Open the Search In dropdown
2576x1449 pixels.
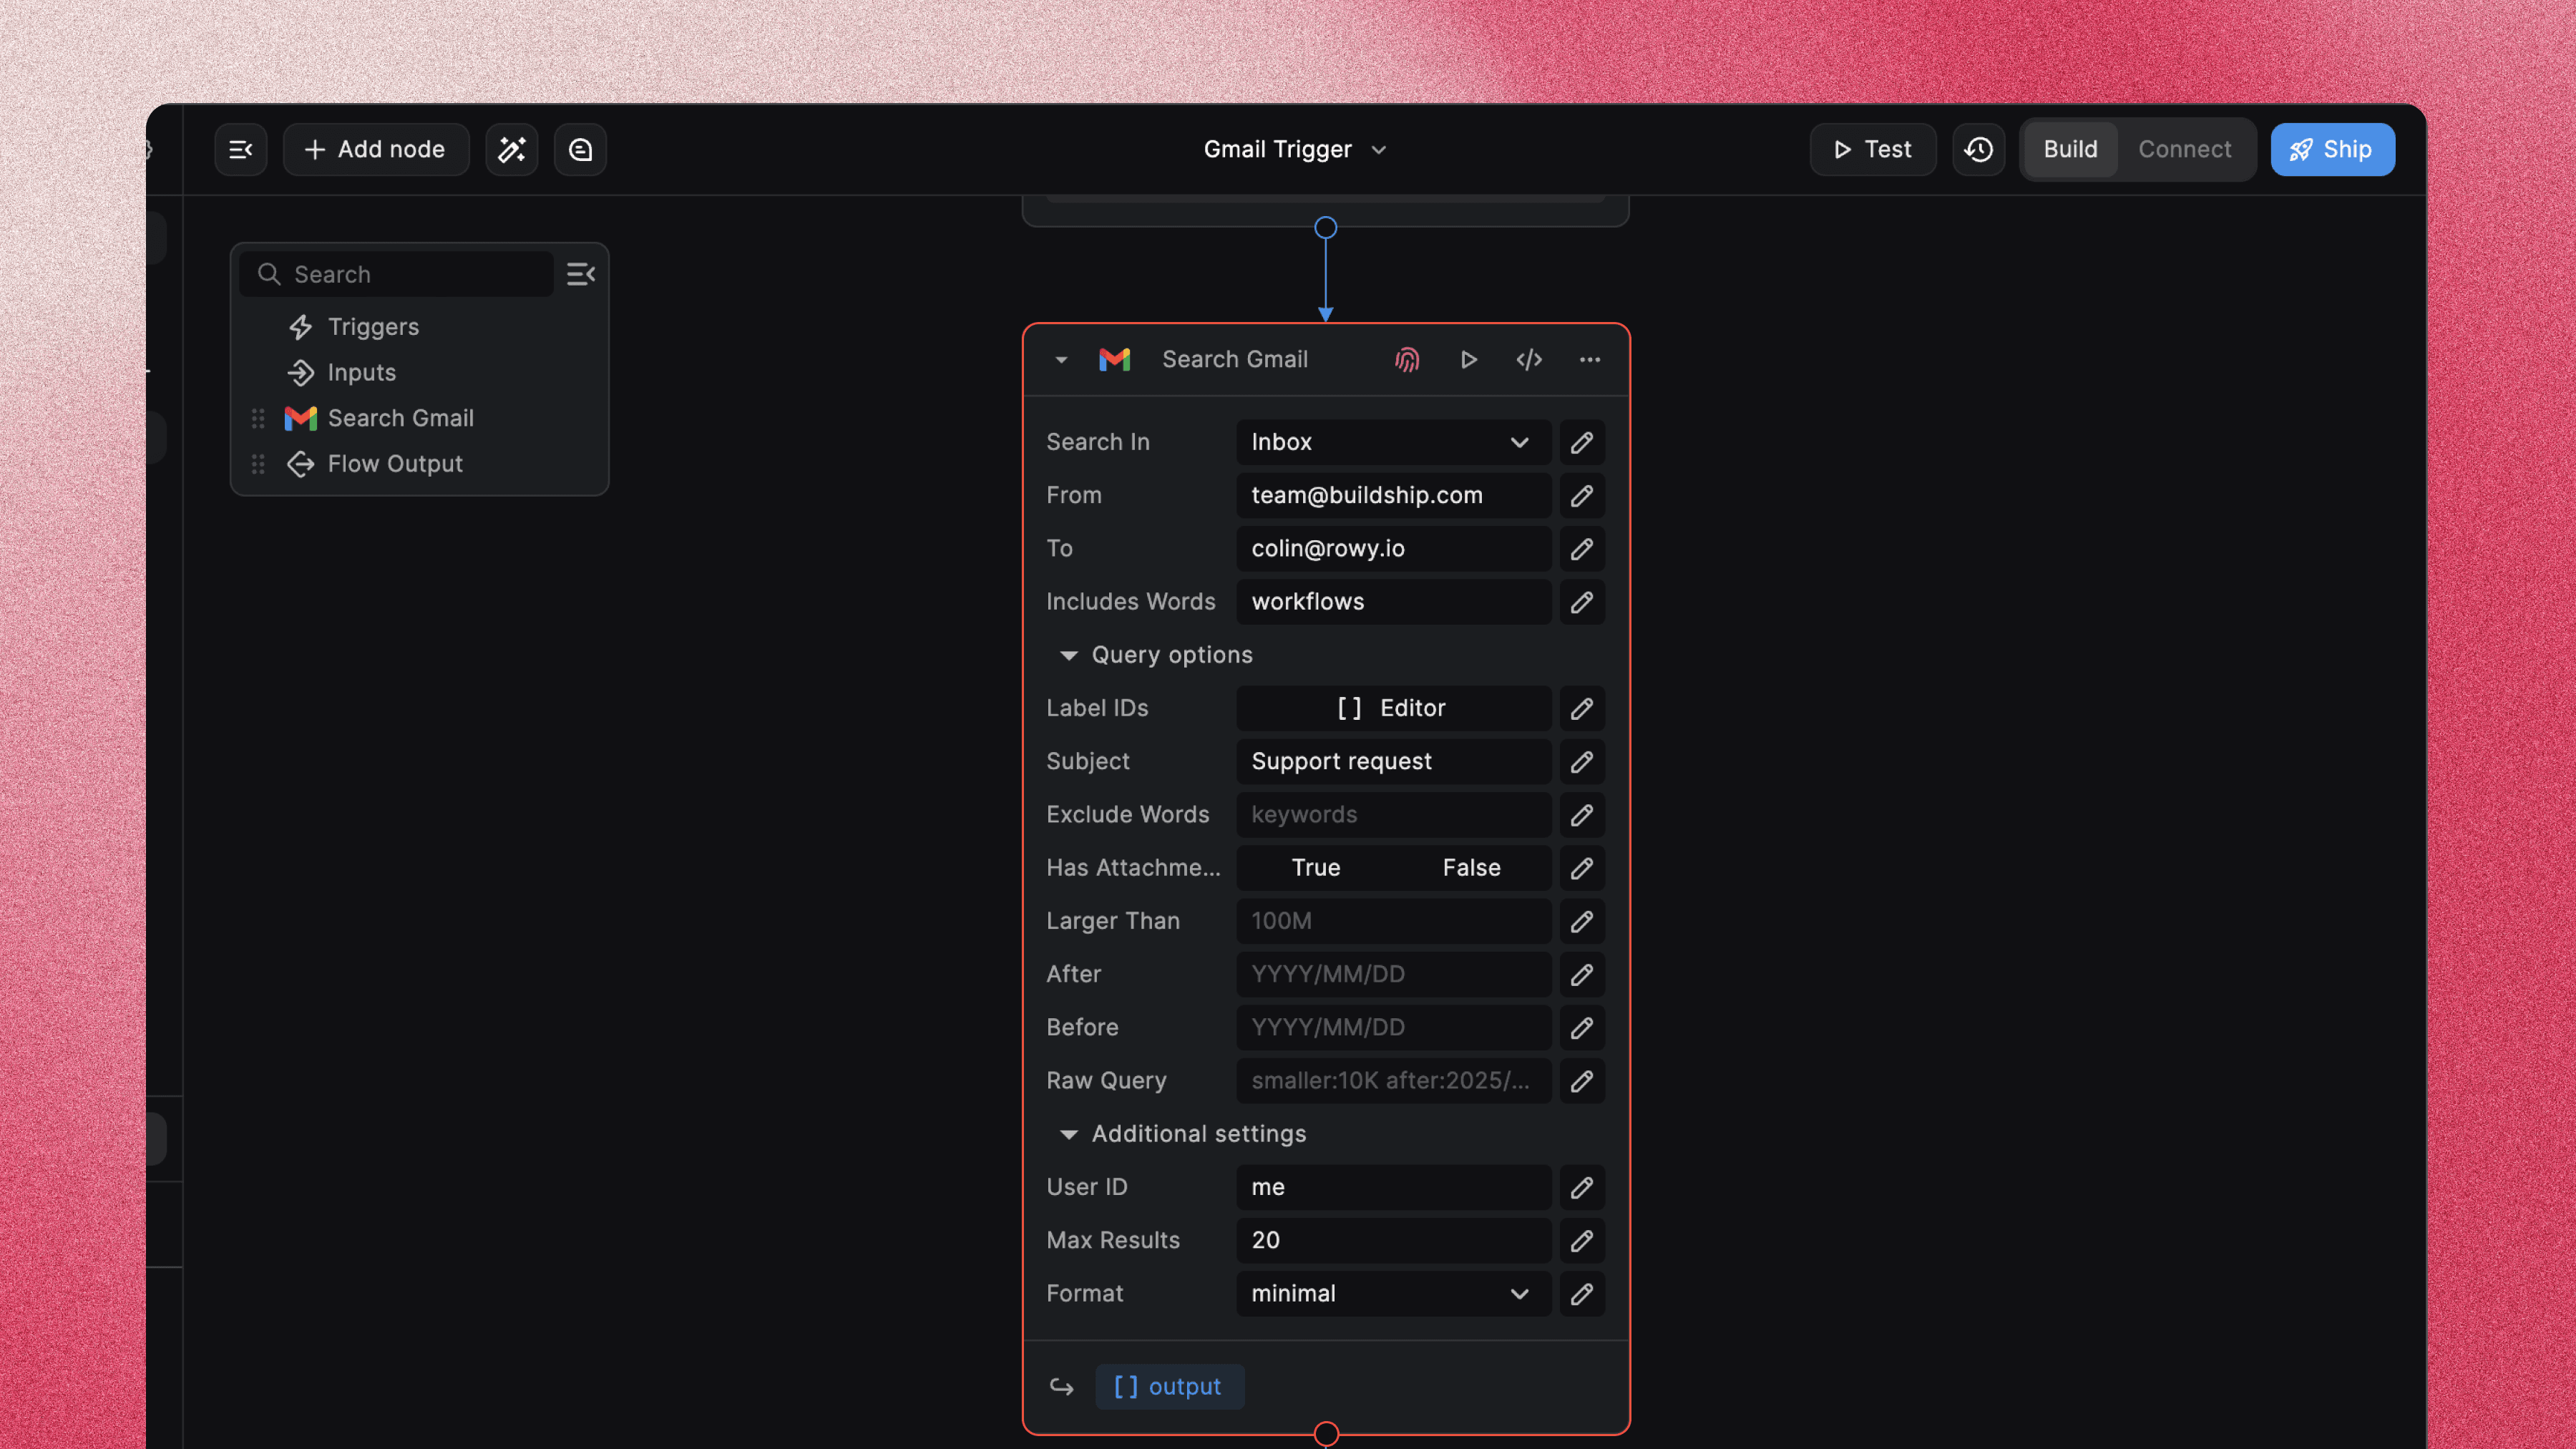click(1393, 442)
